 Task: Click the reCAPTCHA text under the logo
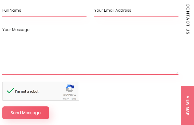pyautogui.click(x=69, y=95)
